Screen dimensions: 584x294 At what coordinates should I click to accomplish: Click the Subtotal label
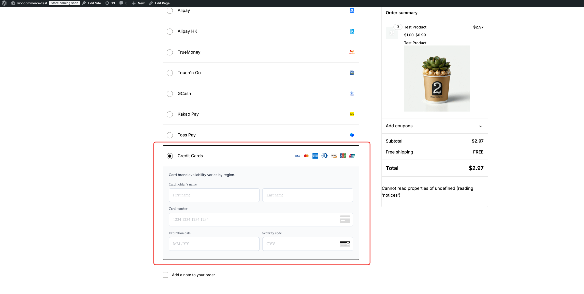394,141
